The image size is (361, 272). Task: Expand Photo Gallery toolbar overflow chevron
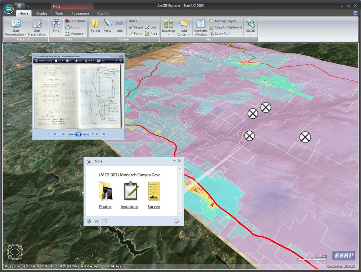pos(116,61)
